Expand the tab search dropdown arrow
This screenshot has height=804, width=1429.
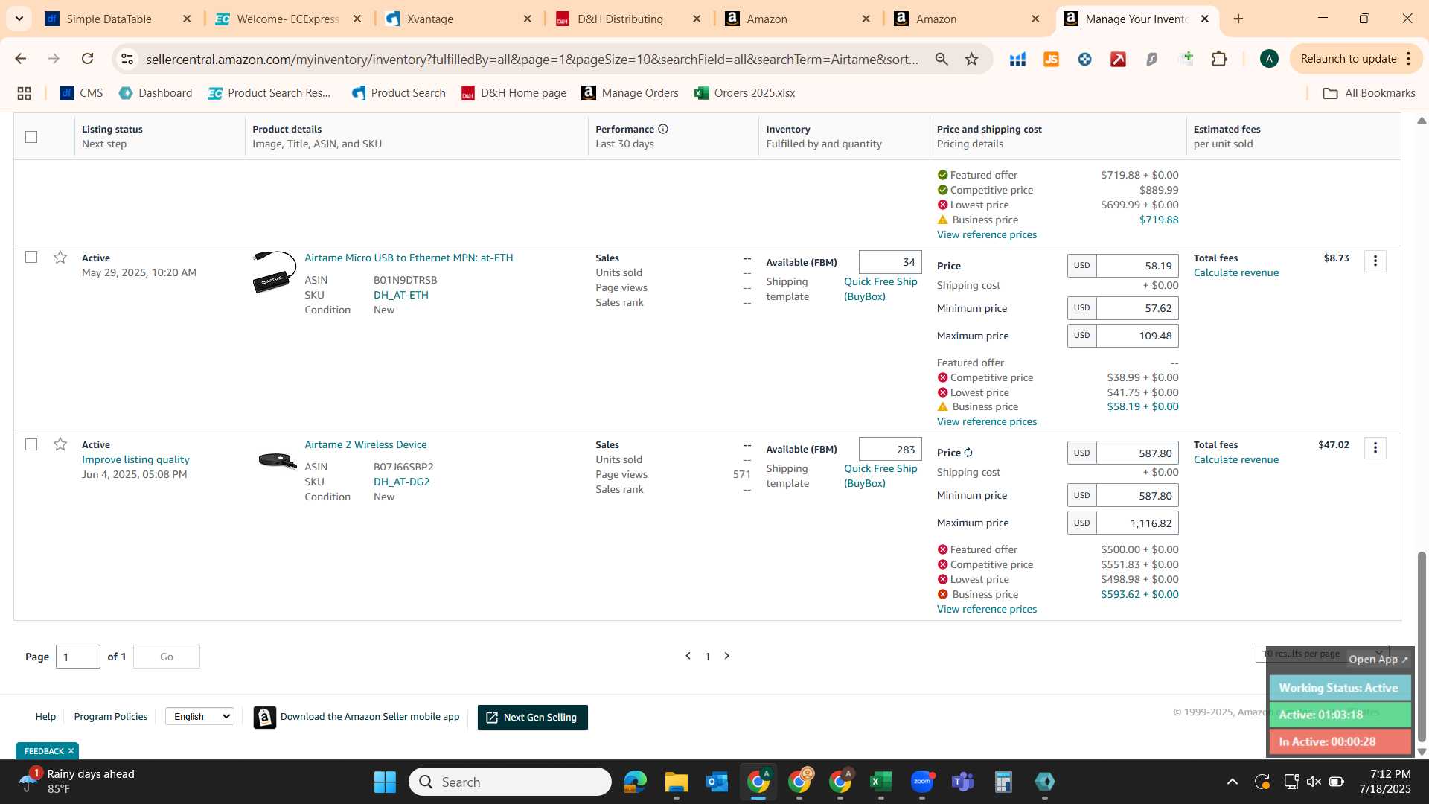click(19, 19)
